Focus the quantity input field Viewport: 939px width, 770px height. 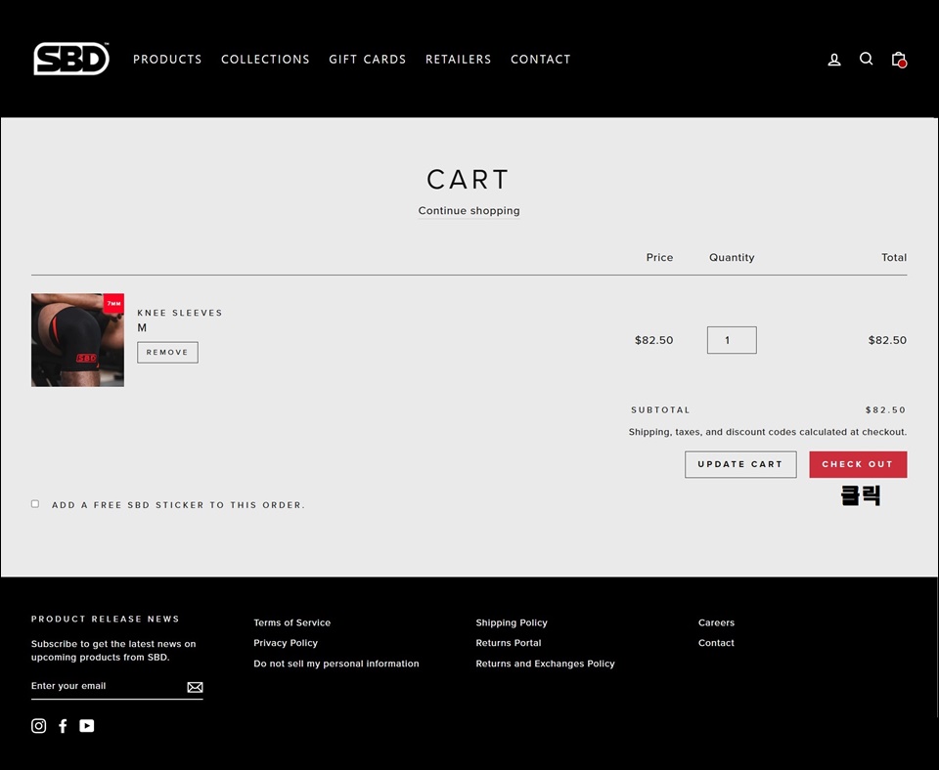(x=732, y=340)
